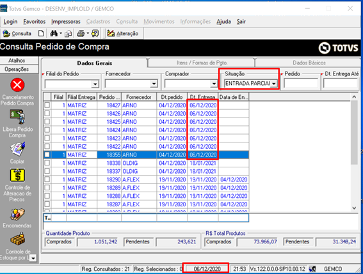Switch to Itens / Formas de Pgto. tab

(202, 63)
